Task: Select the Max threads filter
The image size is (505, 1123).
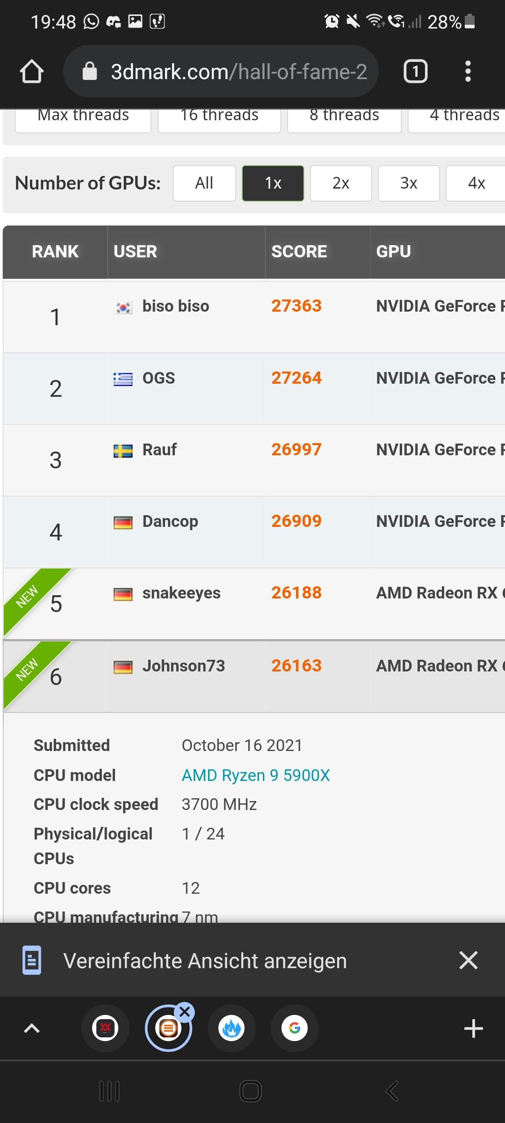Action: pyautogui.click(x=83, y=120)
